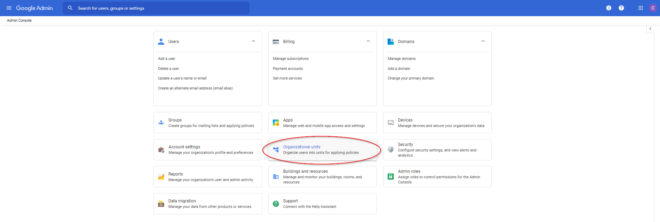Click the Support green checkmark icon
This screenshot has width=660, height=222.
[276, 204]
